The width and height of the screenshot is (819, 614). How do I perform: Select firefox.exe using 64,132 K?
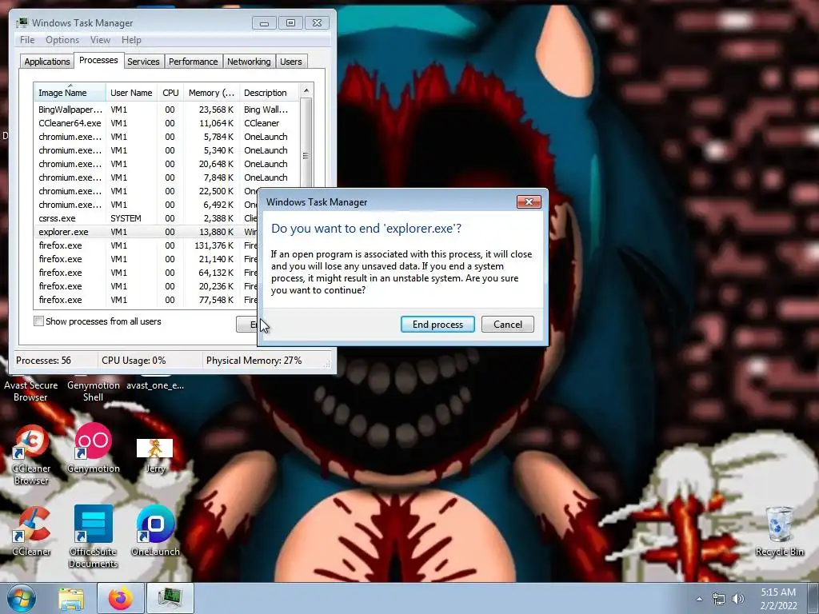coord(146,273)
